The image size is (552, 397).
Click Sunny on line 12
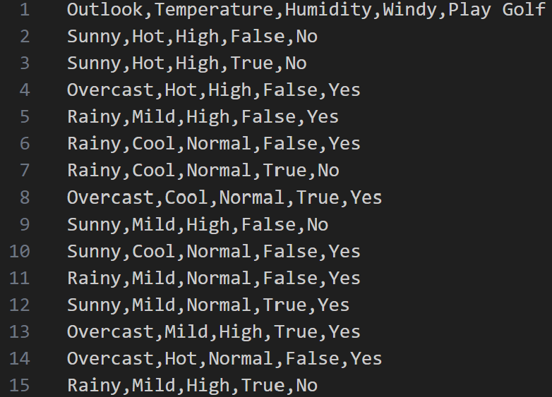pos(94,305)
